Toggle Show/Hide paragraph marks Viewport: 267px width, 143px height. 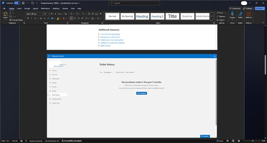click(101, 14)
